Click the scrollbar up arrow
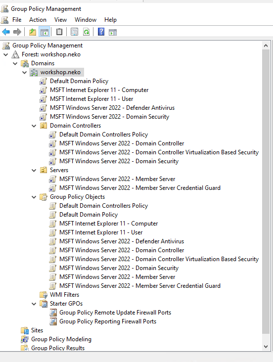This screenshot has width=273, height=362. pos(266,45)
